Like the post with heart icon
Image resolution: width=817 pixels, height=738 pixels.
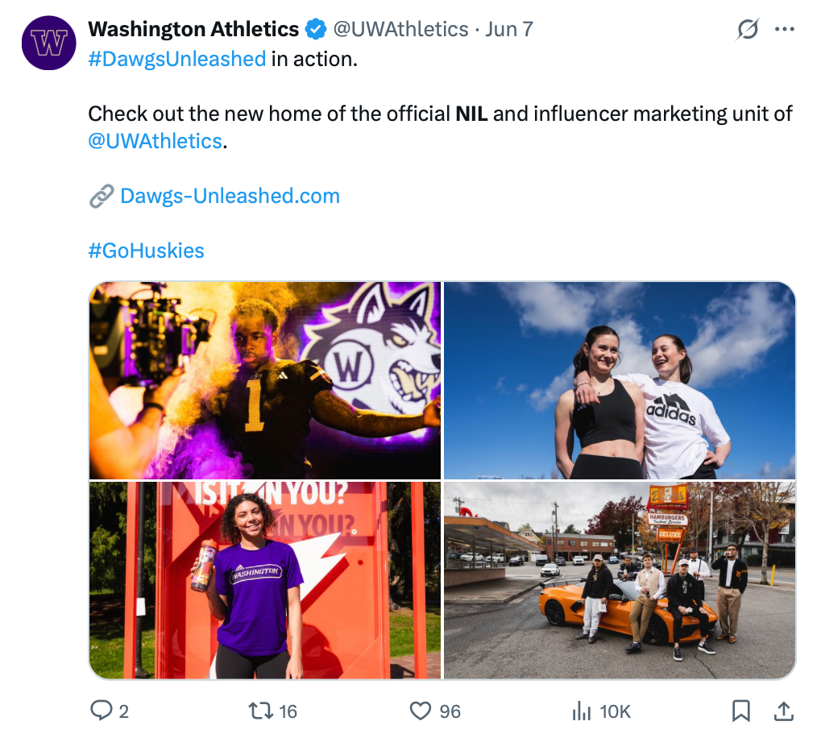421,711
